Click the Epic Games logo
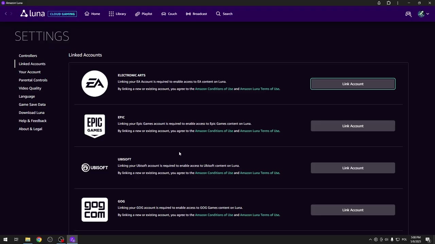Image resolution: width=435 pixels, height=244 pixels. tap(94, 126)
